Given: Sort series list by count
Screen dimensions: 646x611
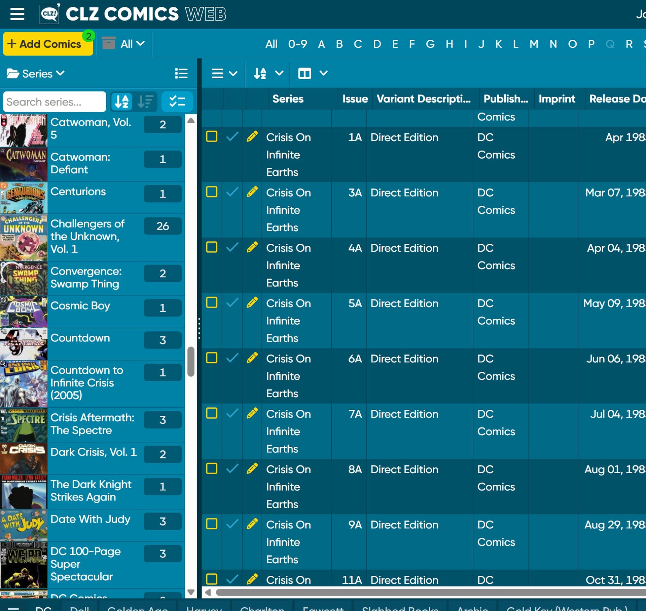Looking at the screenshot, I should (x=146, y=101).
